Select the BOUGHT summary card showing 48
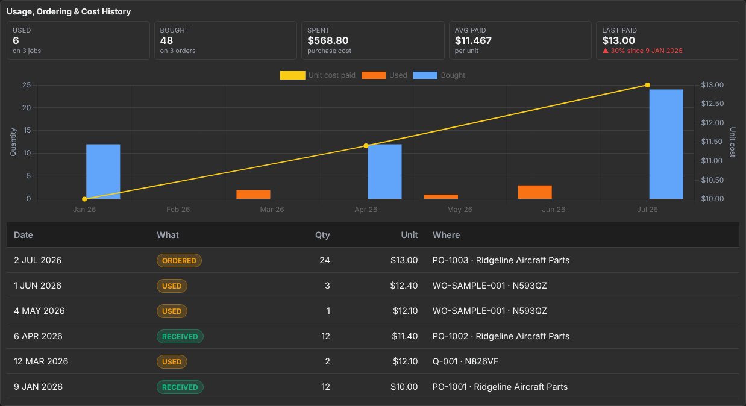The width and height of the screenshot is (746, 406). tap(225, 40)
